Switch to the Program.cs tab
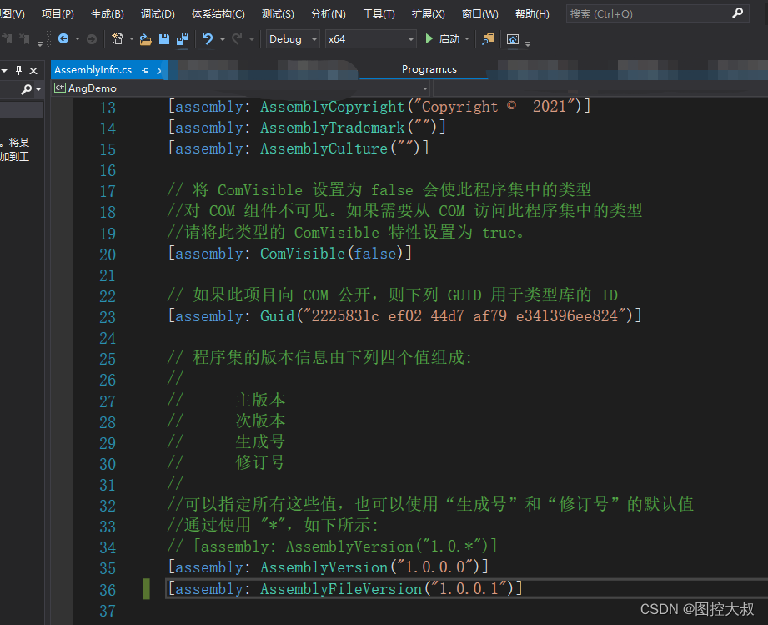Screen dimensions: 768x625 (x=429, y=69)
